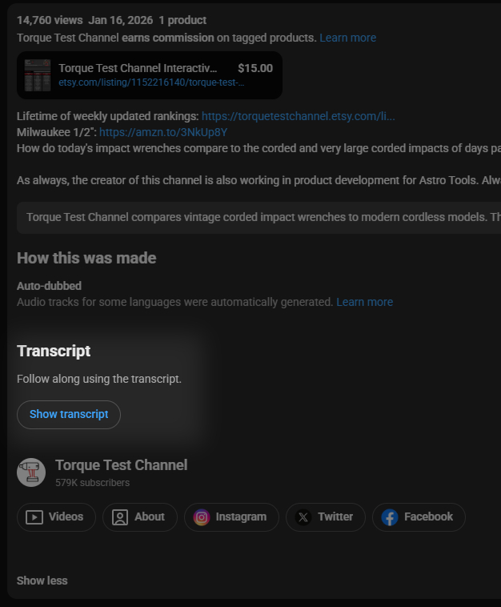This screenshot has width=501, height=607.
Task: Open the etsy.com listing URL
Action: (151, 82)
